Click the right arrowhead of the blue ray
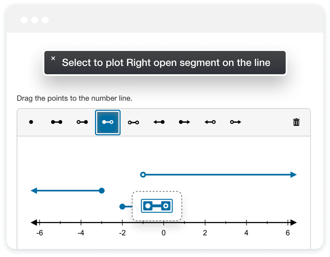330x257 pixels. pyautogui.click(x=293, y=174)
